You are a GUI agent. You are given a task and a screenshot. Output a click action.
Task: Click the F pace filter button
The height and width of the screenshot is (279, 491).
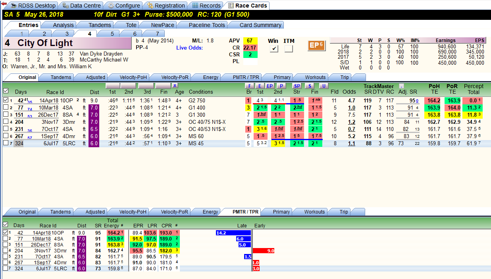(x=249, y=86)
